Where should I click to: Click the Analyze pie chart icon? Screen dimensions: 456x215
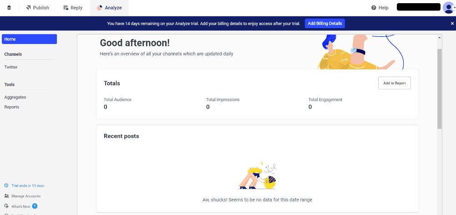coord(100,8)
